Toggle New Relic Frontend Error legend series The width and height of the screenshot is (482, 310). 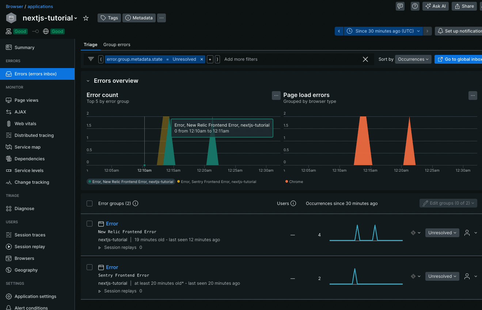pyautogui.click(x=131, y=182)
